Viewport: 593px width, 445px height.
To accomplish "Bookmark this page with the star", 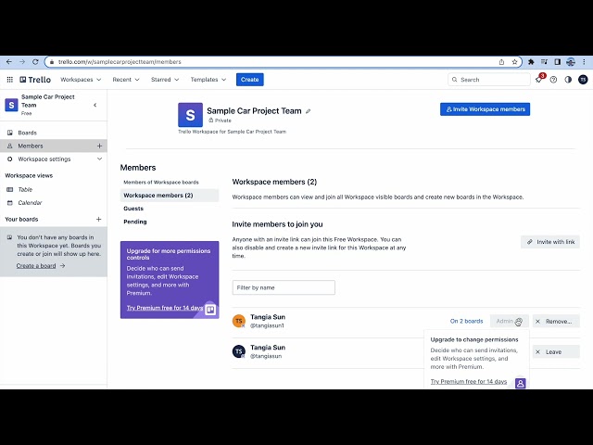I will click(515, 62).
